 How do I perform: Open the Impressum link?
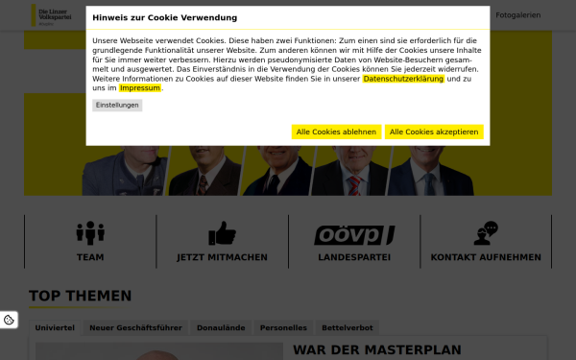click(x=140, y=88)
